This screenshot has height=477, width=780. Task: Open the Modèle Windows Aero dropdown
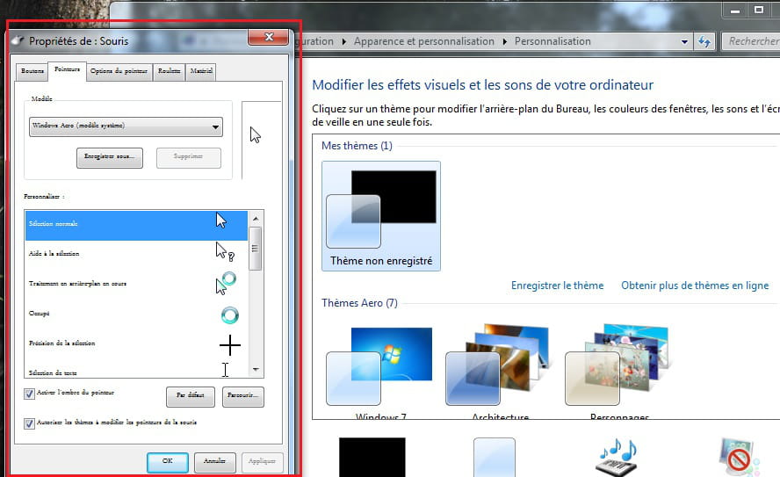tap(126, 126)
